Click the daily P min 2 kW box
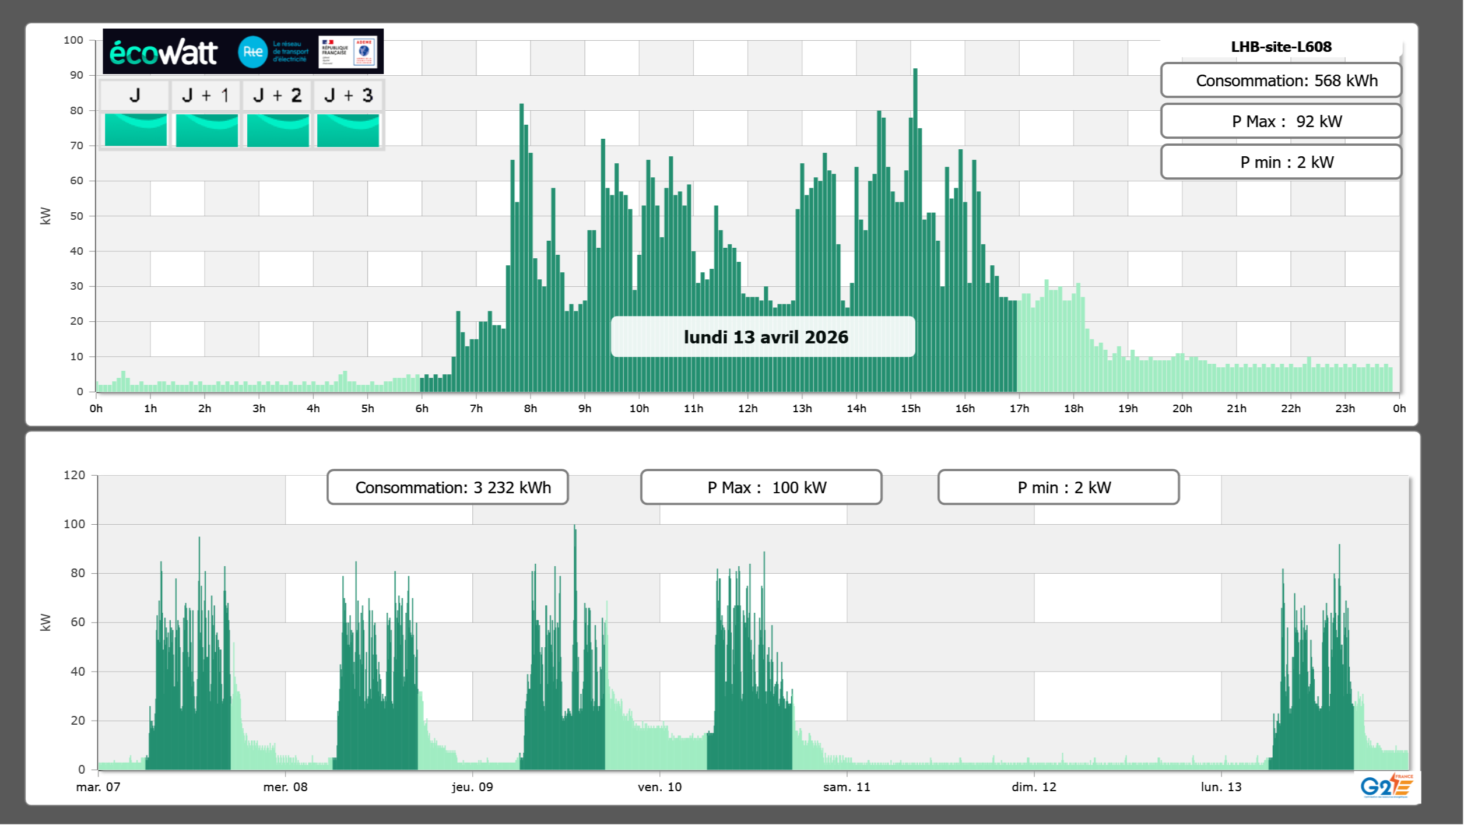1464x825 pixels. pos(1280,162)
